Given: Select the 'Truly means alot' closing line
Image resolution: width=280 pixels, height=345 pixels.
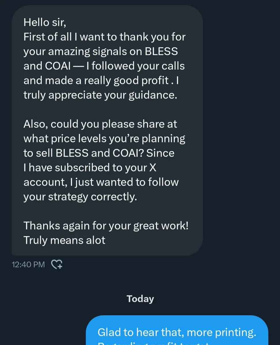Looking at the screenshot, I should coord(64,240).
